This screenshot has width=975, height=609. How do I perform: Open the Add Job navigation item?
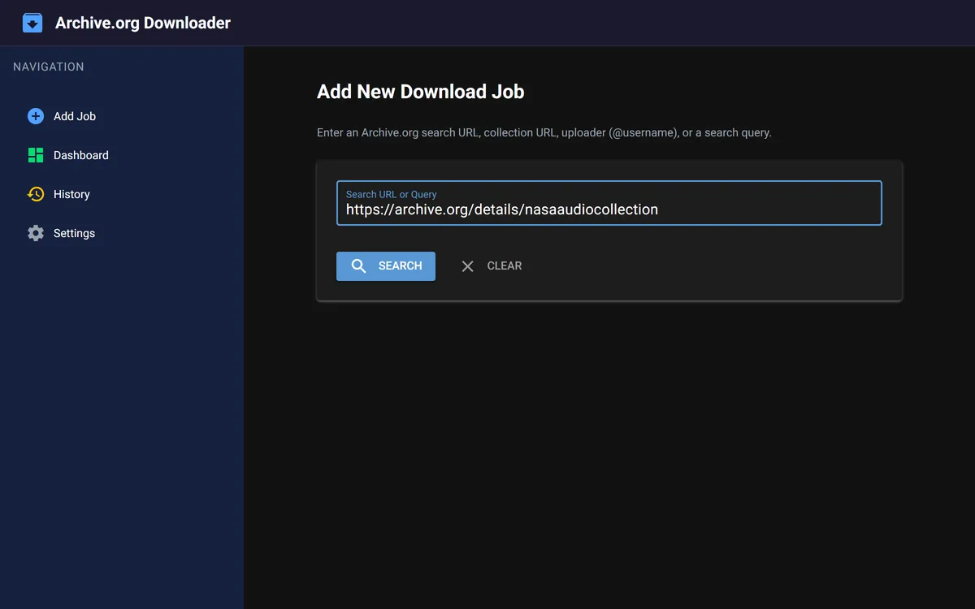[x=122, y=116]
